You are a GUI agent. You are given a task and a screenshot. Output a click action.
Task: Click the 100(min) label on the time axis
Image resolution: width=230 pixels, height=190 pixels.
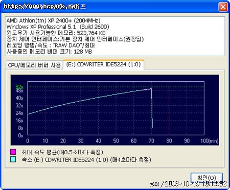[210, 141]
